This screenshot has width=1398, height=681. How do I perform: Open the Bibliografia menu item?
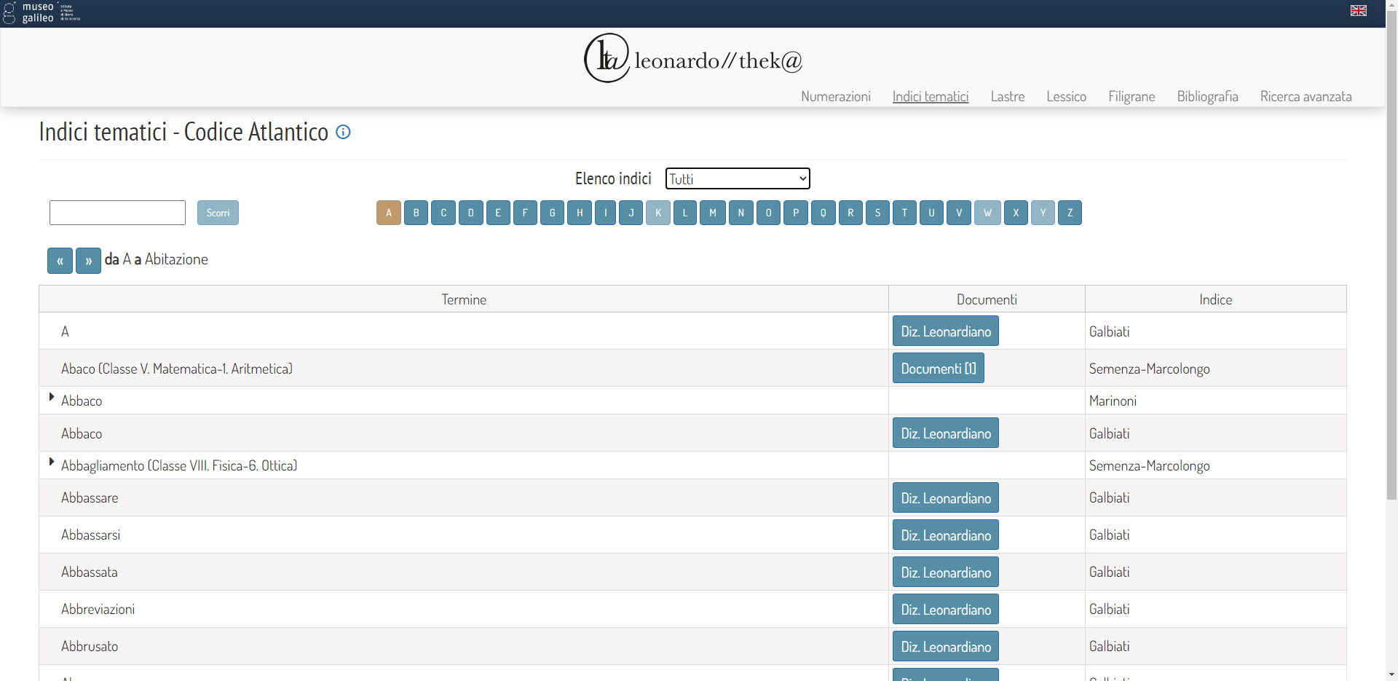pyautogui.click(x=1207, y=96)
